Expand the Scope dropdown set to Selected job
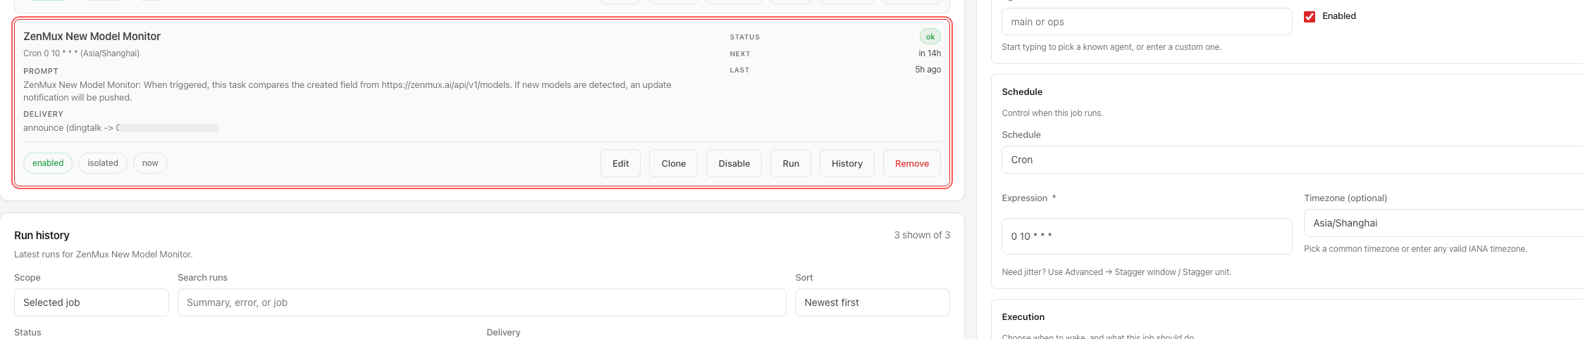The width and height of the screenshot is (1583, 339). (x=91, y=302)
